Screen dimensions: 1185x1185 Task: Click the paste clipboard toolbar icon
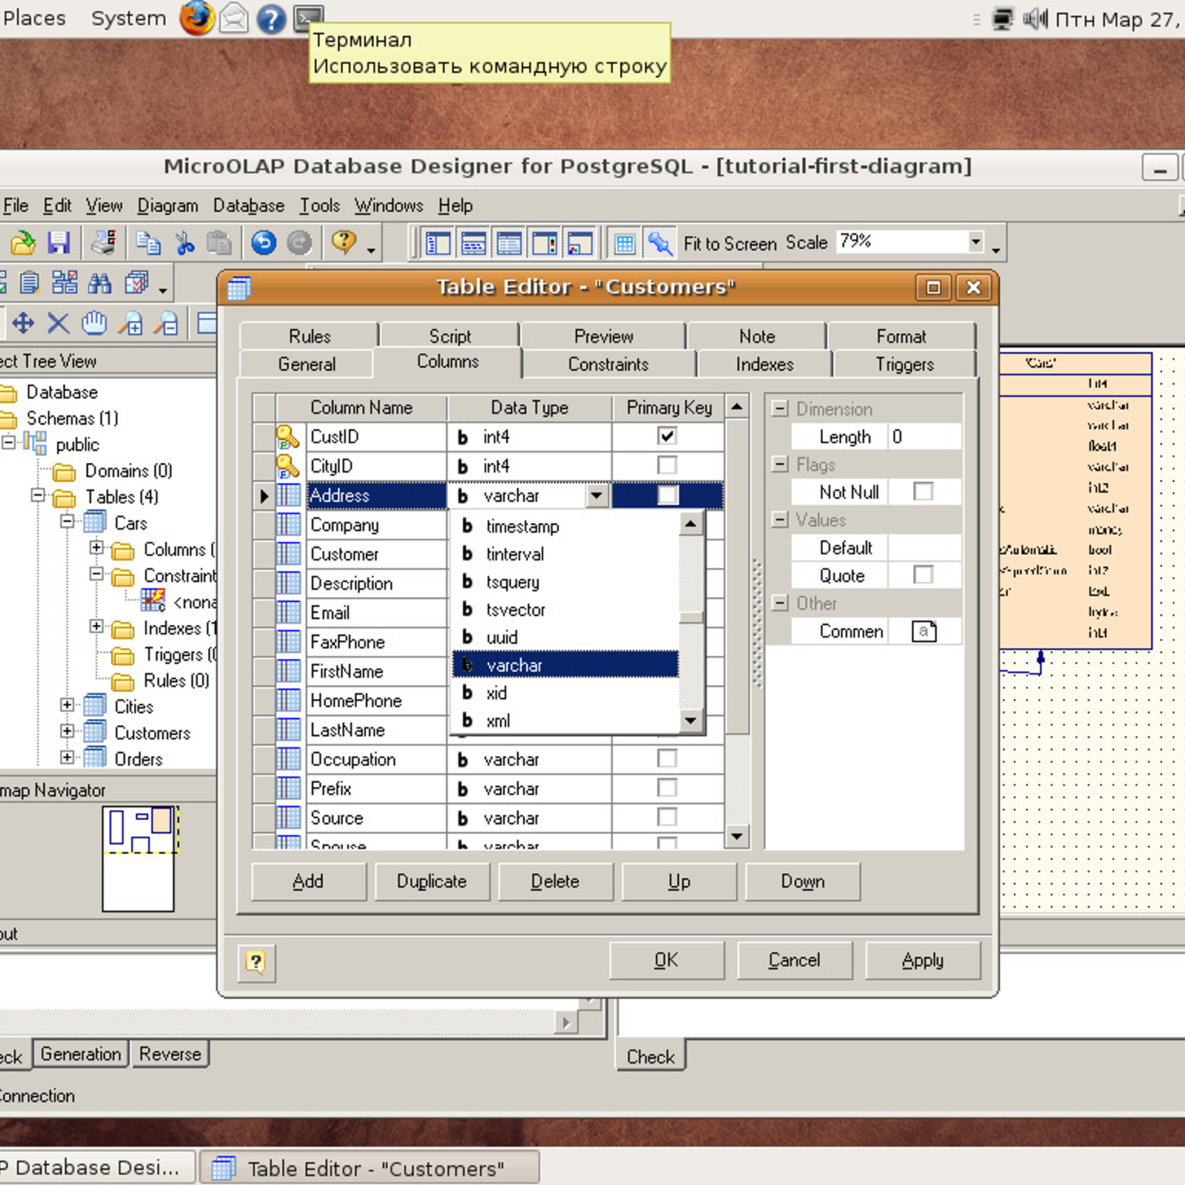pyautogui.click(x=219, y=243)
